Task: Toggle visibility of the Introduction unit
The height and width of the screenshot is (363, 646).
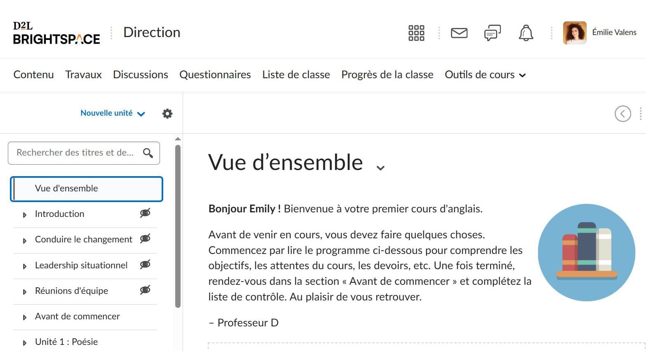Action: (x=145, y=213)
